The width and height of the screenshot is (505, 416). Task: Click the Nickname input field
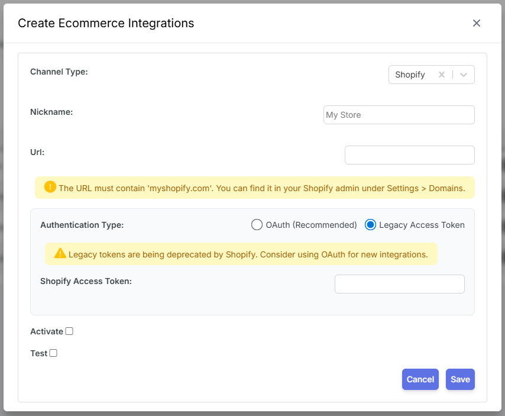pyautogui.click(x=399, y=114)
